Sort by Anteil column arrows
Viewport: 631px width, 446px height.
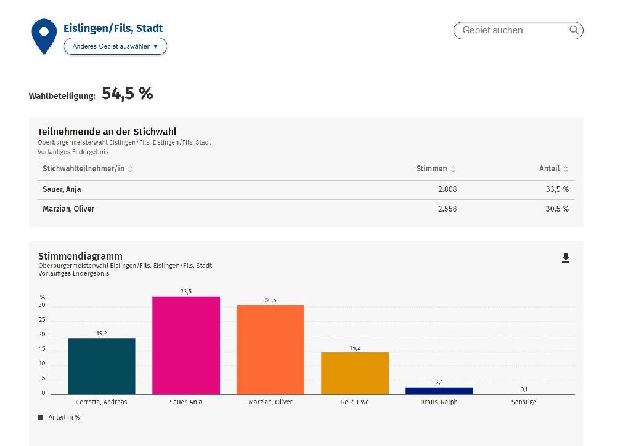(x=566, y=169)
